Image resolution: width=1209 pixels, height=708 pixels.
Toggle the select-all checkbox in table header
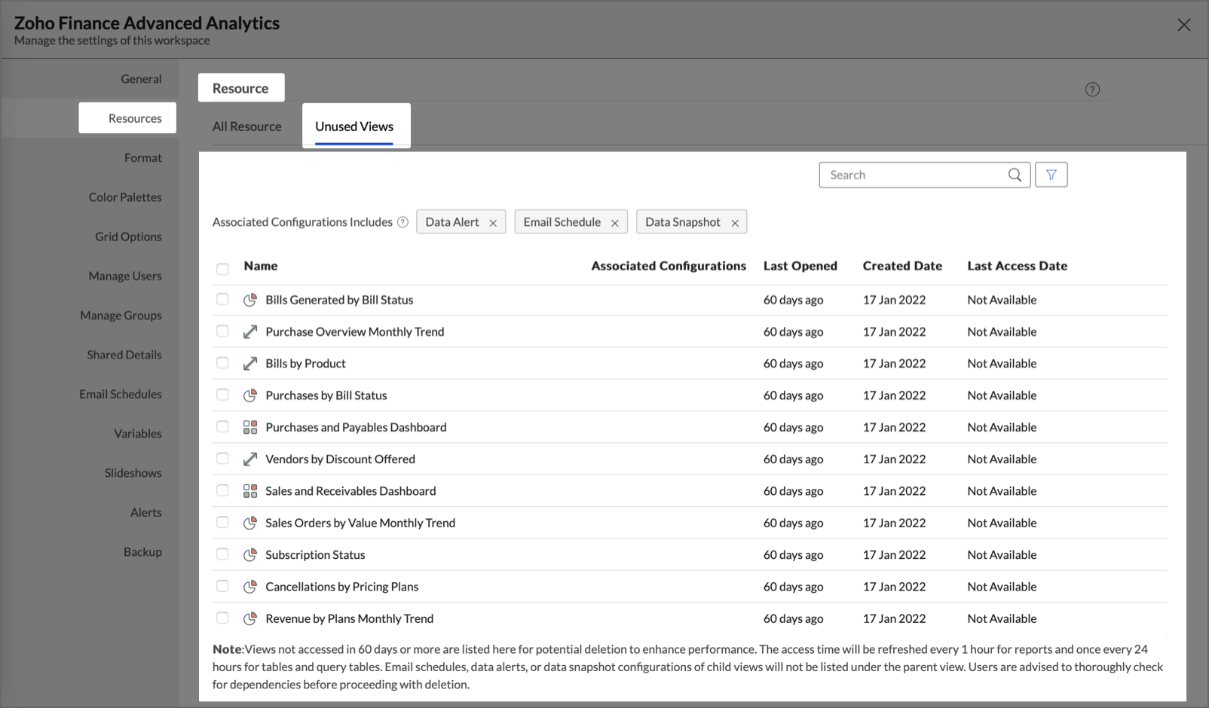tap(222, 269)
